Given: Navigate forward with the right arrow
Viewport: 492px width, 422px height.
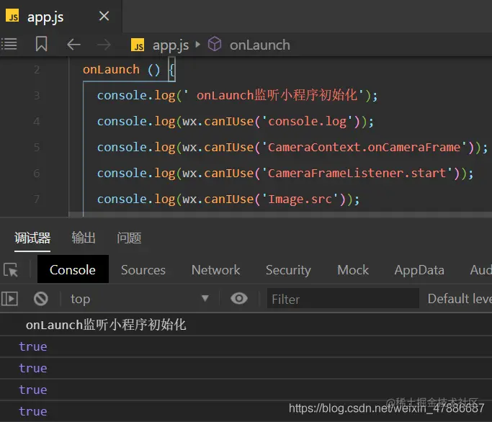Looking at the screenshot, I should (x=104, y=45).
